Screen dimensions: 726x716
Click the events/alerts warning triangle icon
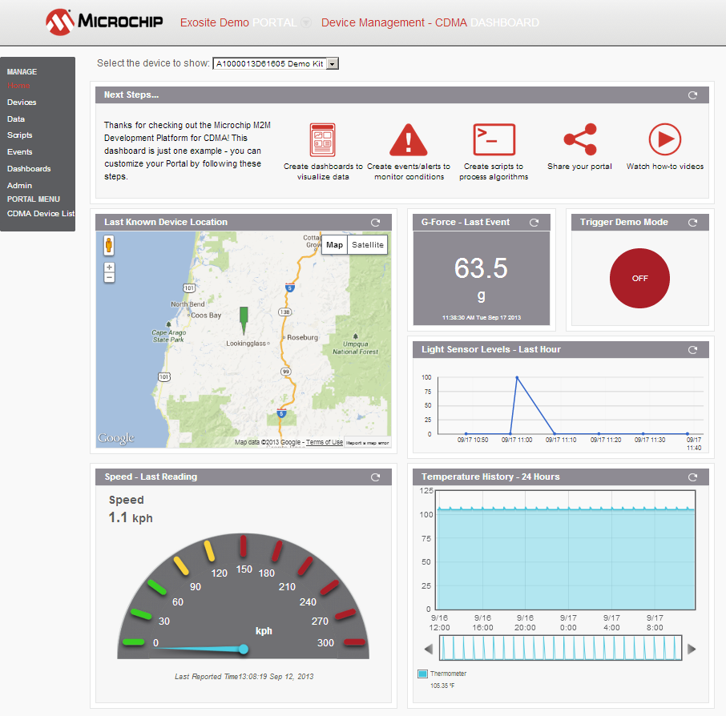tap(409, 140)
